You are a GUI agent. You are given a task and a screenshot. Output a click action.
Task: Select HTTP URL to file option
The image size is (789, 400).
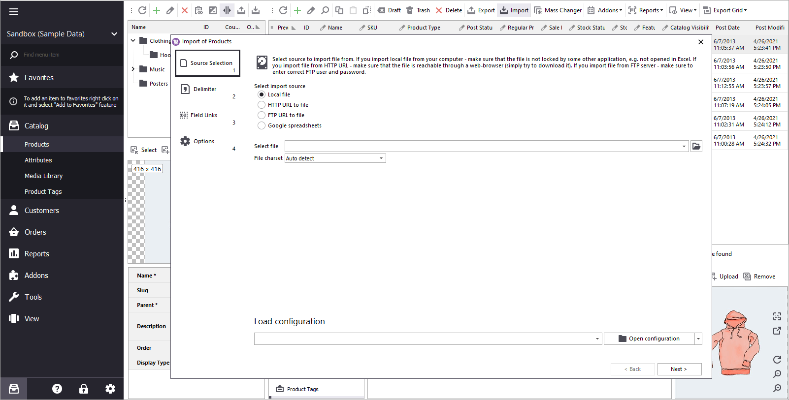click(x=262, y=105)
